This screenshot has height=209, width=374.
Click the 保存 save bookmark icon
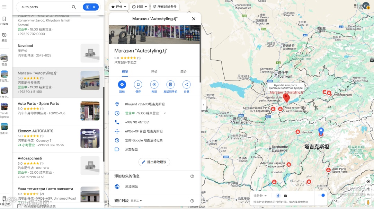[x=138, y=85]
